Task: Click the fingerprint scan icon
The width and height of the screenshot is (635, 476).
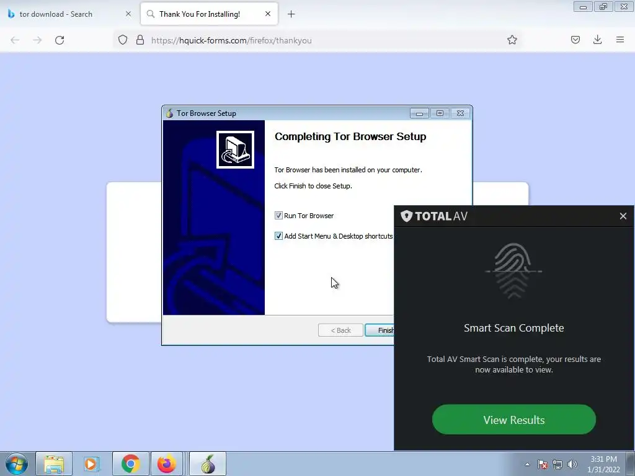Action: (513, 270)
